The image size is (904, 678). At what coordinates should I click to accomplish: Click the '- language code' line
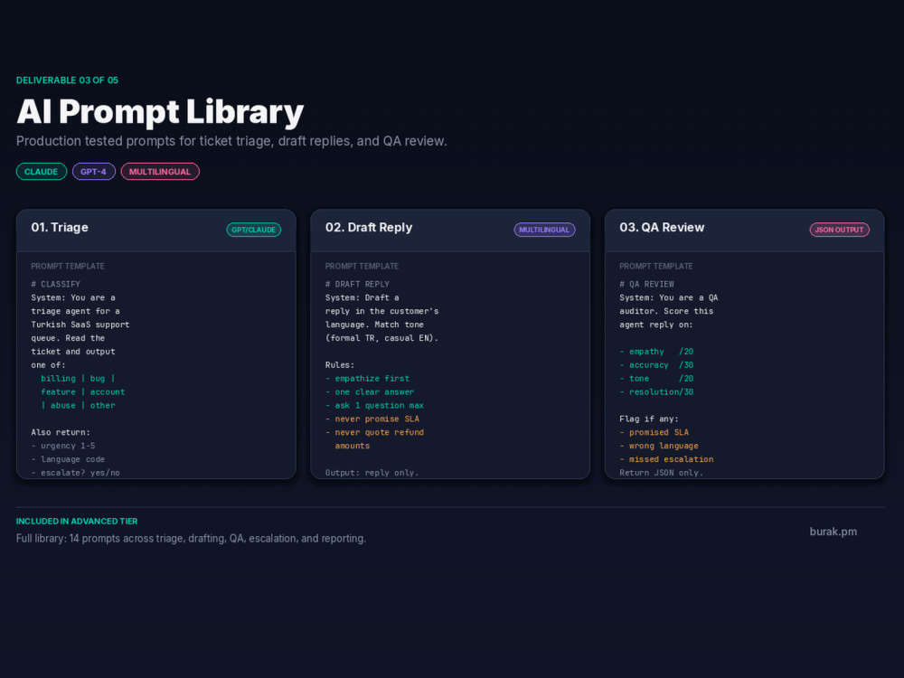(x=68, y=459)
